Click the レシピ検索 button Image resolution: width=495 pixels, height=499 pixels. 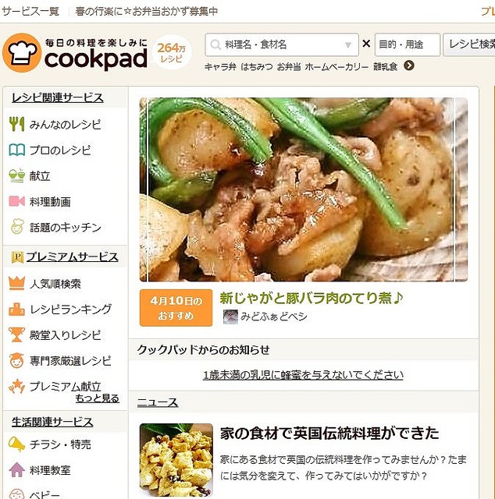coord(469,44)
